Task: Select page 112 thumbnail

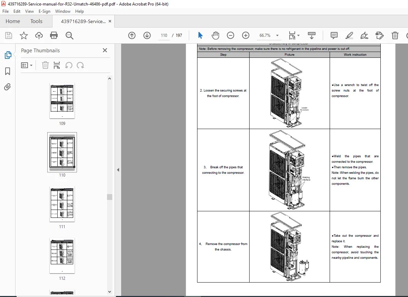Action: click(x=62, y=256)
